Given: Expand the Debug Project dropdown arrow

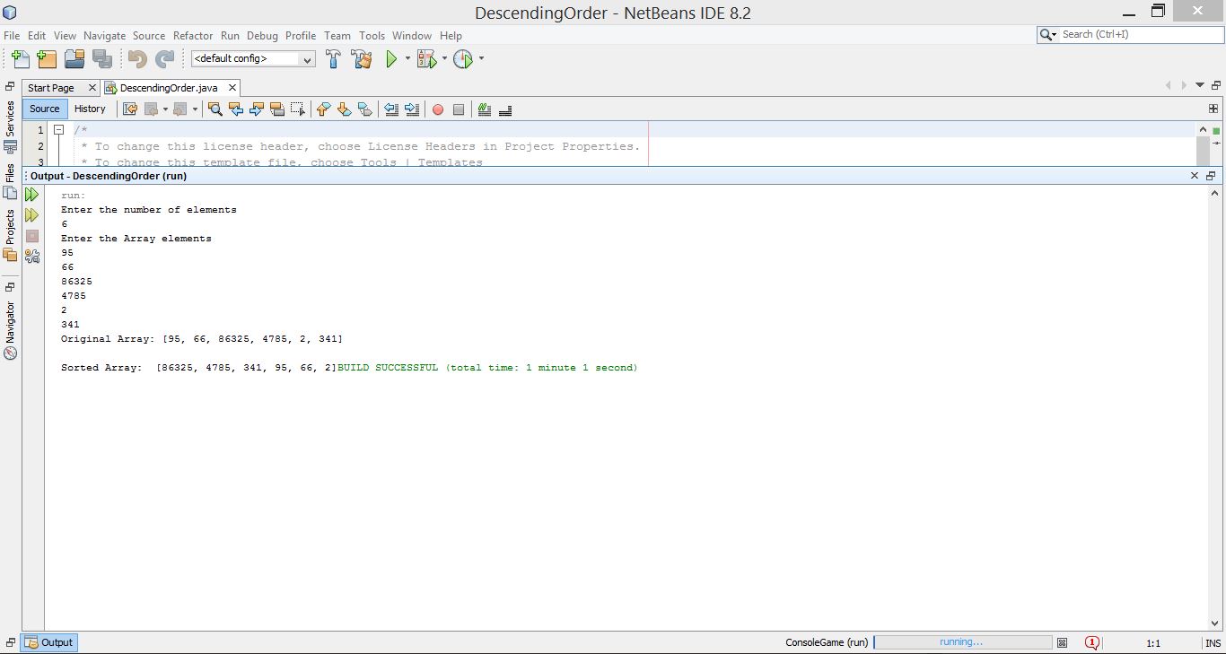Looking at the screenshot, I should click(444, 59).
